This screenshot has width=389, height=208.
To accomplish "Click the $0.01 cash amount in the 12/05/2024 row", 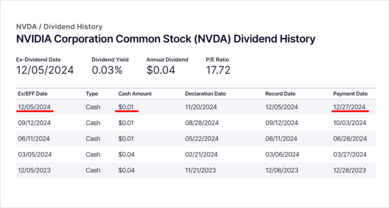I will point(126,107).
